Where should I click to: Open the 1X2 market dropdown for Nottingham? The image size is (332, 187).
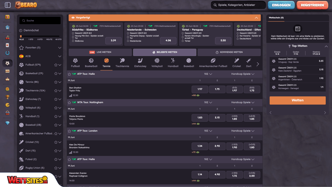tap(208, 102)
